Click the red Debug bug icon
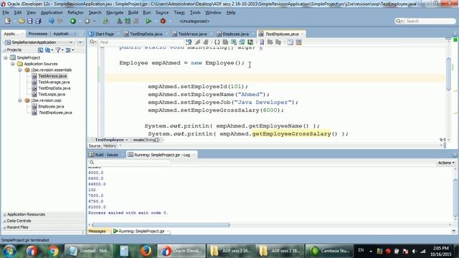The width and height of the screenshot is (459, 258). coord(163,21)
